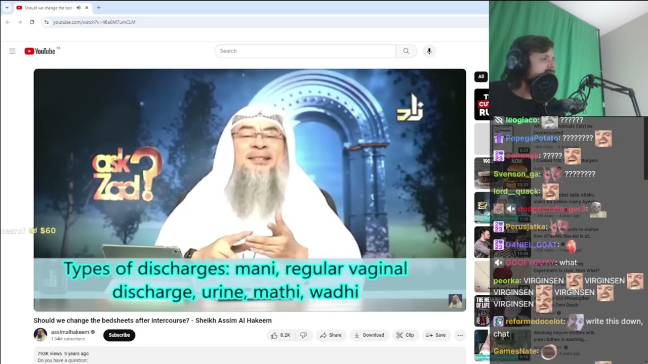The height and width of the screenshot is (364, 648).
Task: Open a new browser tab
Action: tap(99, 8)
